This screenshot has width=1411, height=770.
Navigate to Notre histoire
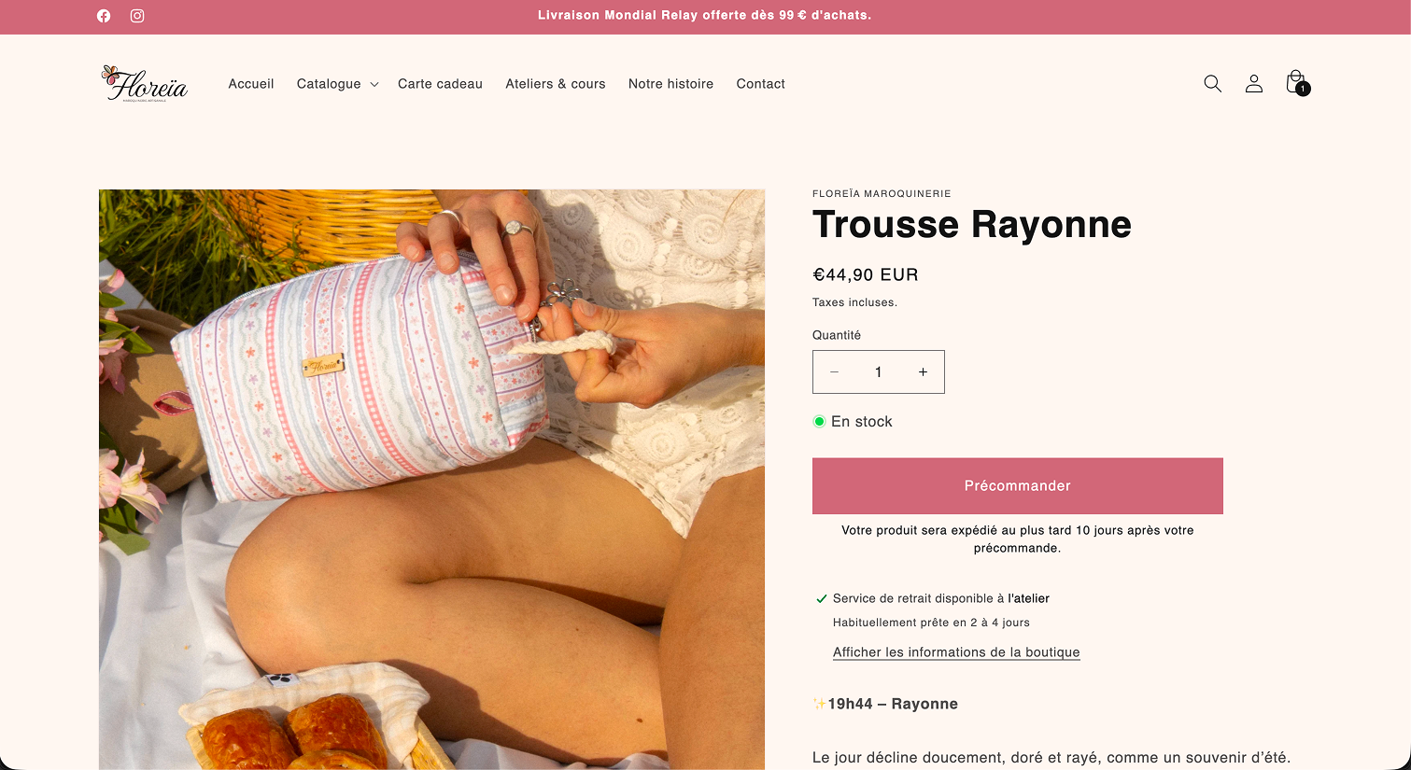[x=670, y=84]
